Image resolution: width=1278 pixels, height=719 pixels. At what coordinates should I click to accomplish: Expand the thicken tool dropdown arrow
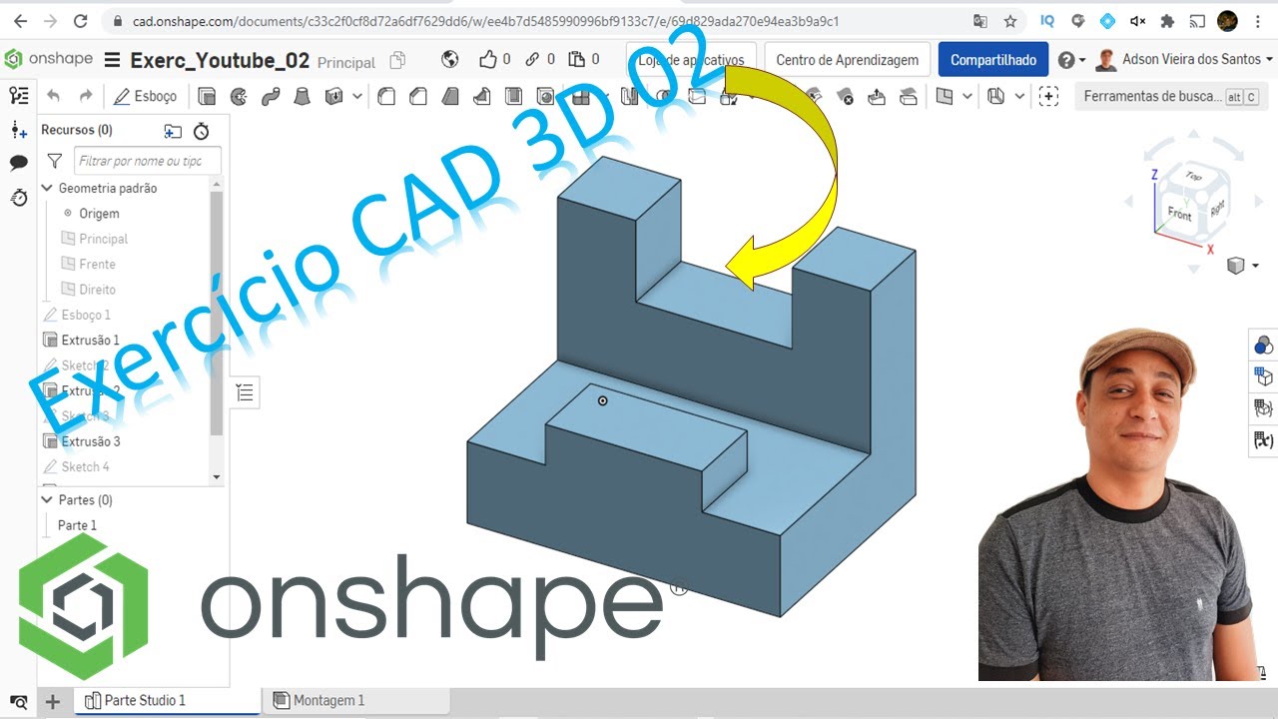(x=356, y=96)
